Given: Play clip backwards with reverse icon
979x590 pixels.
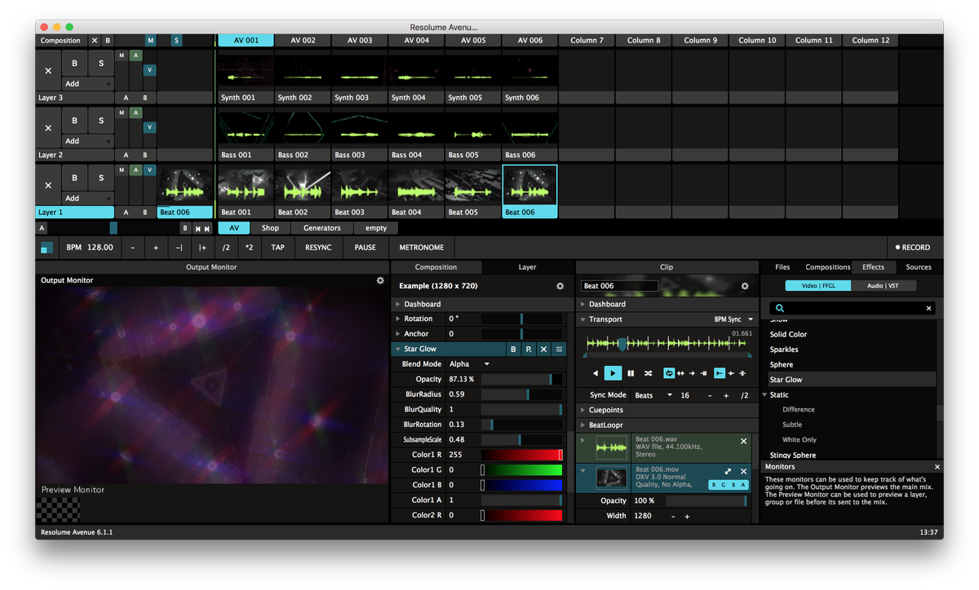Looking at the screenshot, I should point(596,373).
